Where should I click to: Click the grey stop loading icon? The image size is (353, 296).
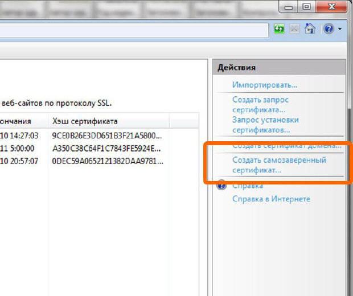coord(295,28)
